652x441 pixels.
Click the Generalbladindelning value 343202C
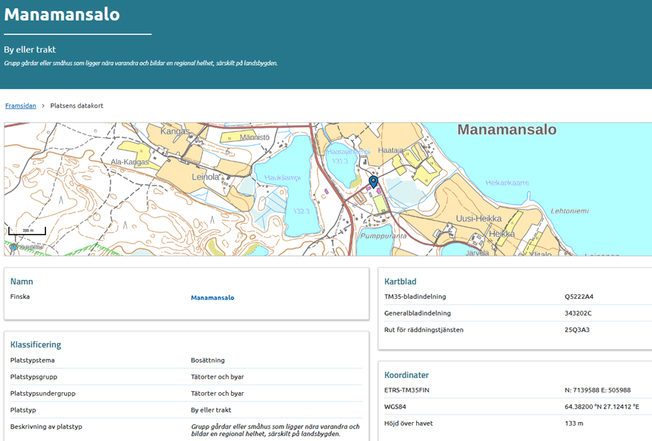[x=579, y=313]
